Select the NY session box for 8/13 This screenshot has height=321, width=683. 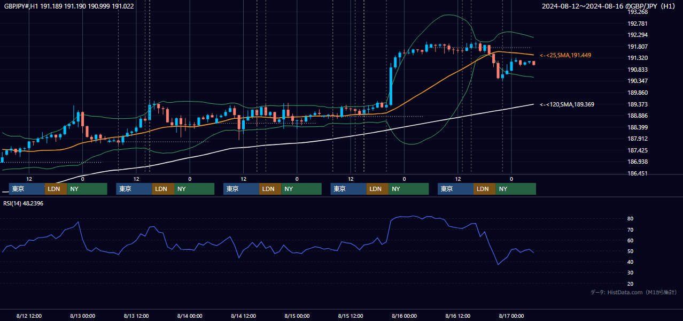195,189
